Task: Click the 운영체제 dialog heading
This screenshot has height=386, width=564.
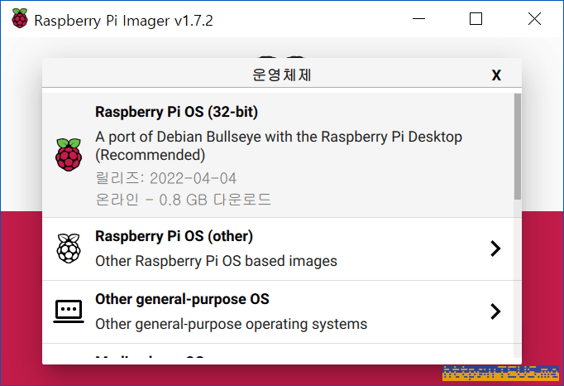Action: point(281,75)
